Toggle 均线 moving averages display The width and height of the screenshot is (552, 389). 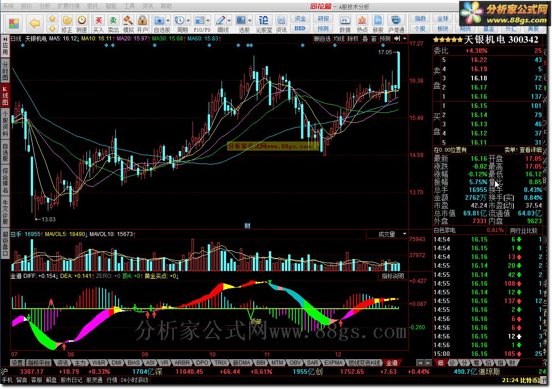tap(339, 39)
